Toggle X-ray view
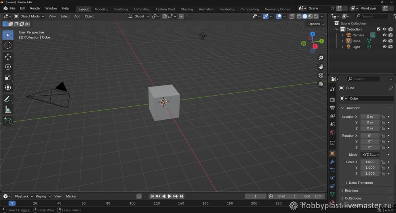The height and width of the screenshot is (213, 396). [292, 16]
